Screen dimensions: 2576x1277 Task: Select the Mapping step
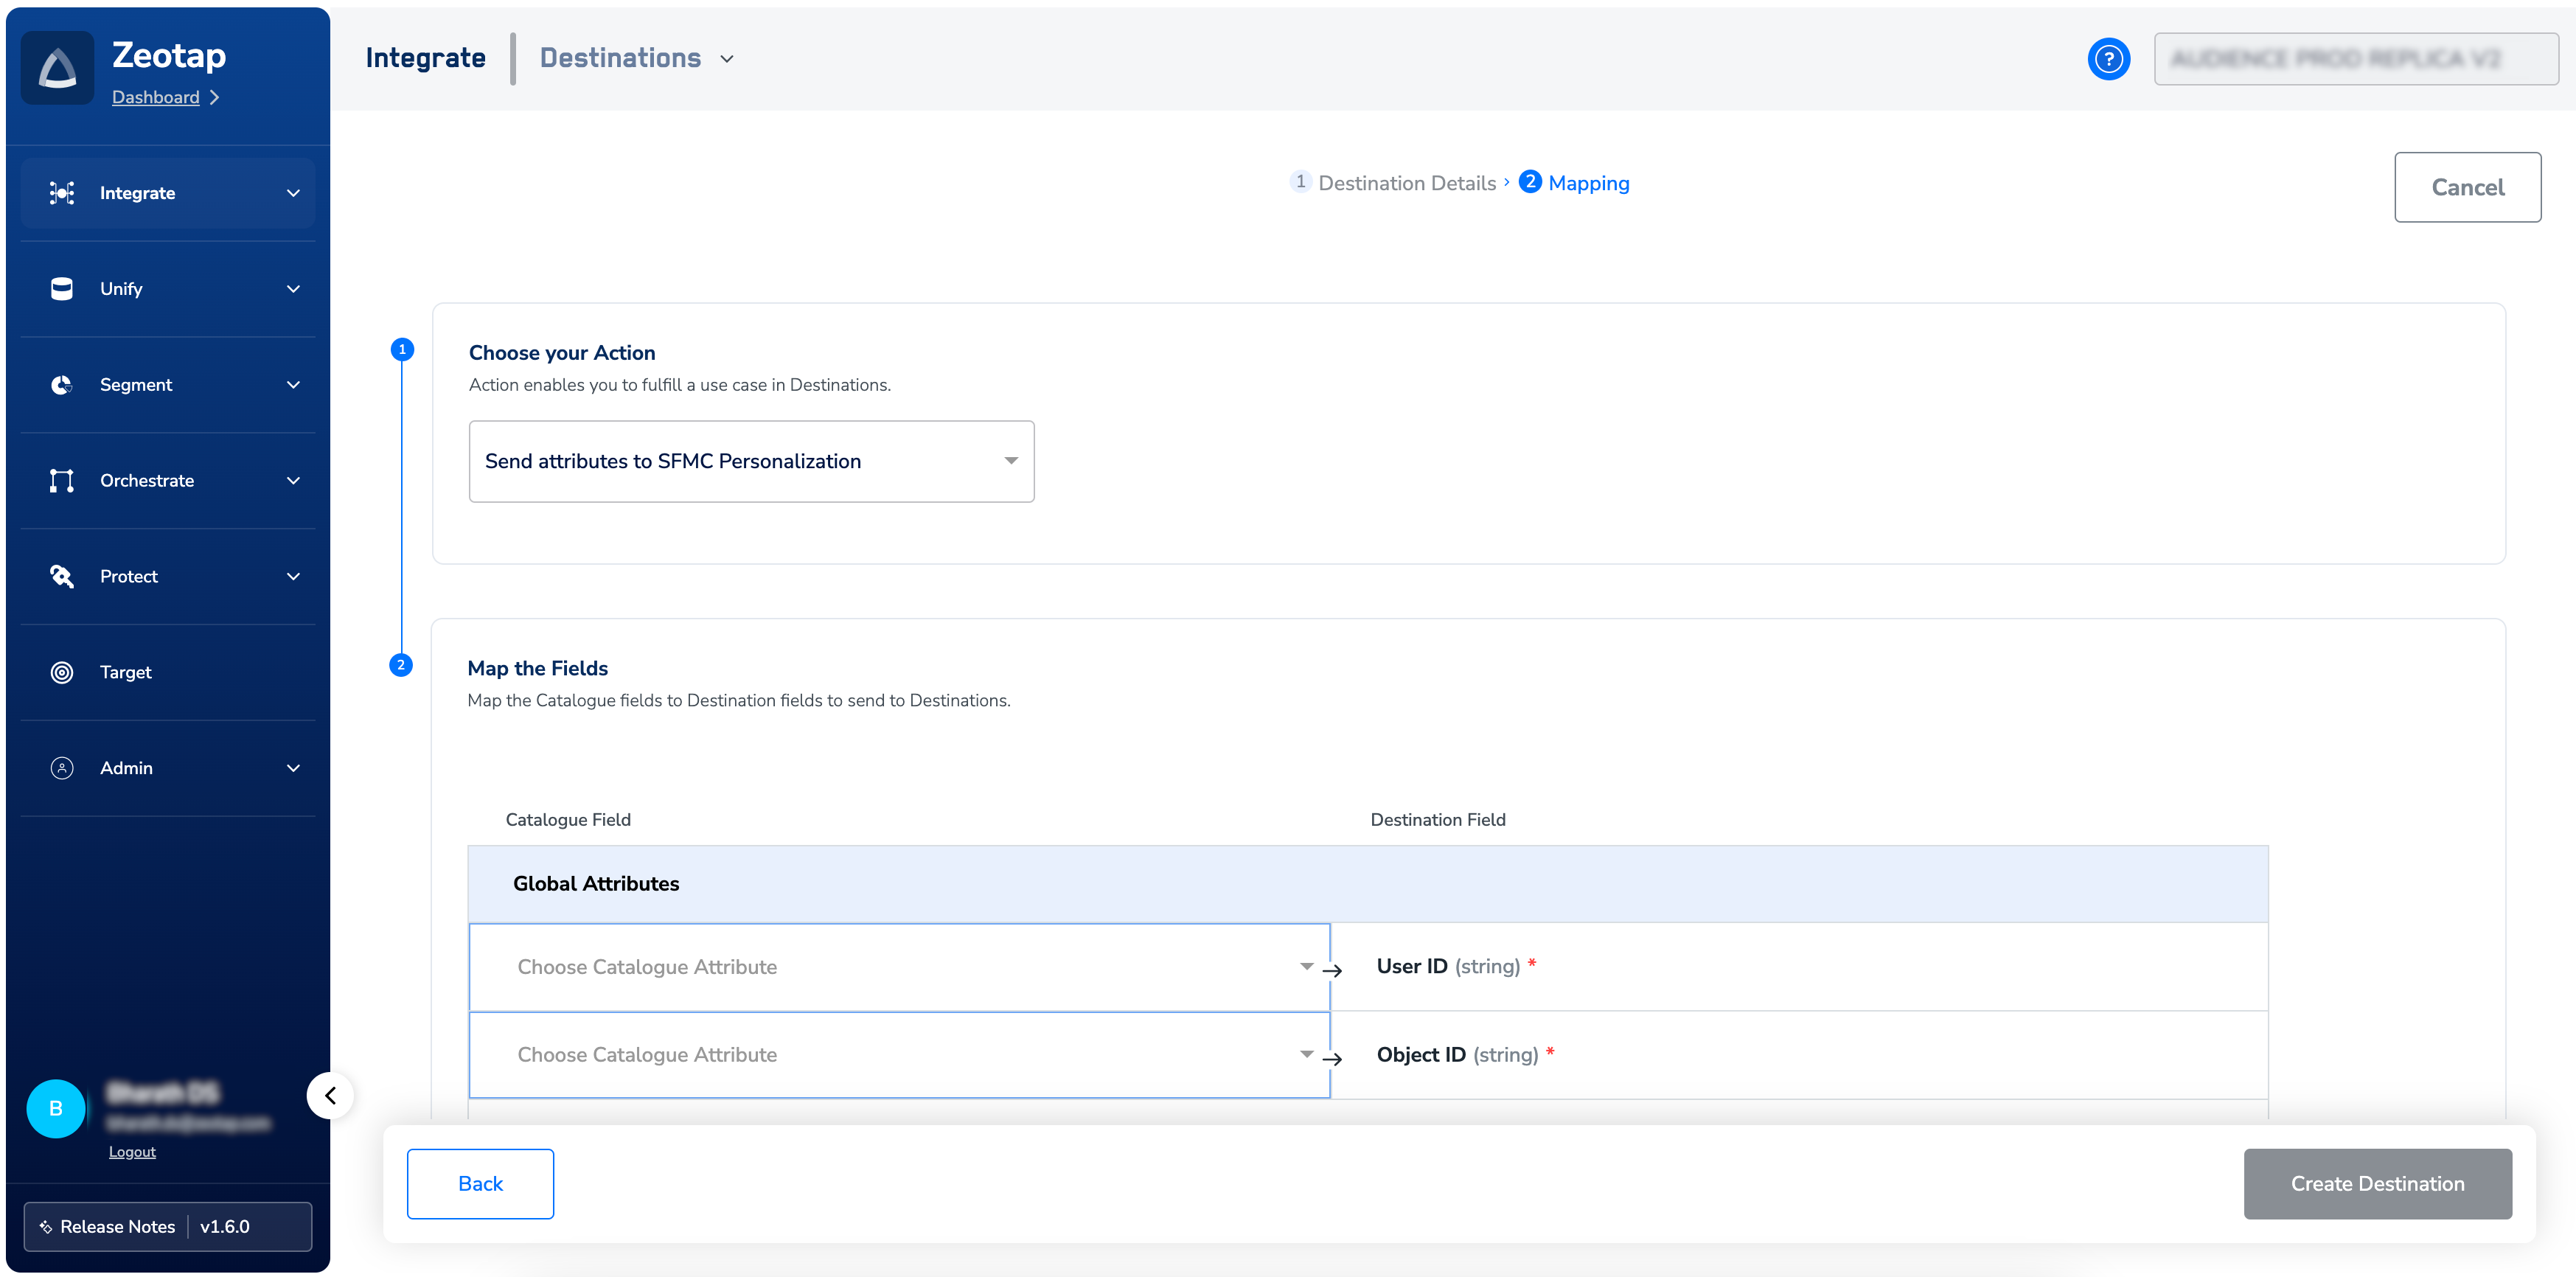point(1587,183)
